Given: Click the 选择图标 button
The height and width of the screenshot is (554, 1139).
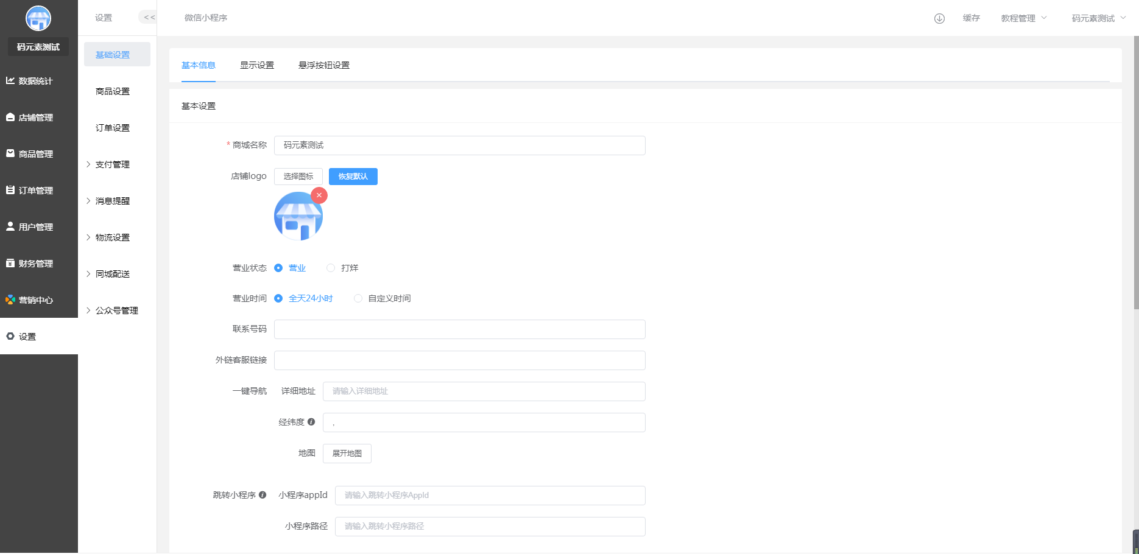Looking at the screenshot, I should pos(298,177).
